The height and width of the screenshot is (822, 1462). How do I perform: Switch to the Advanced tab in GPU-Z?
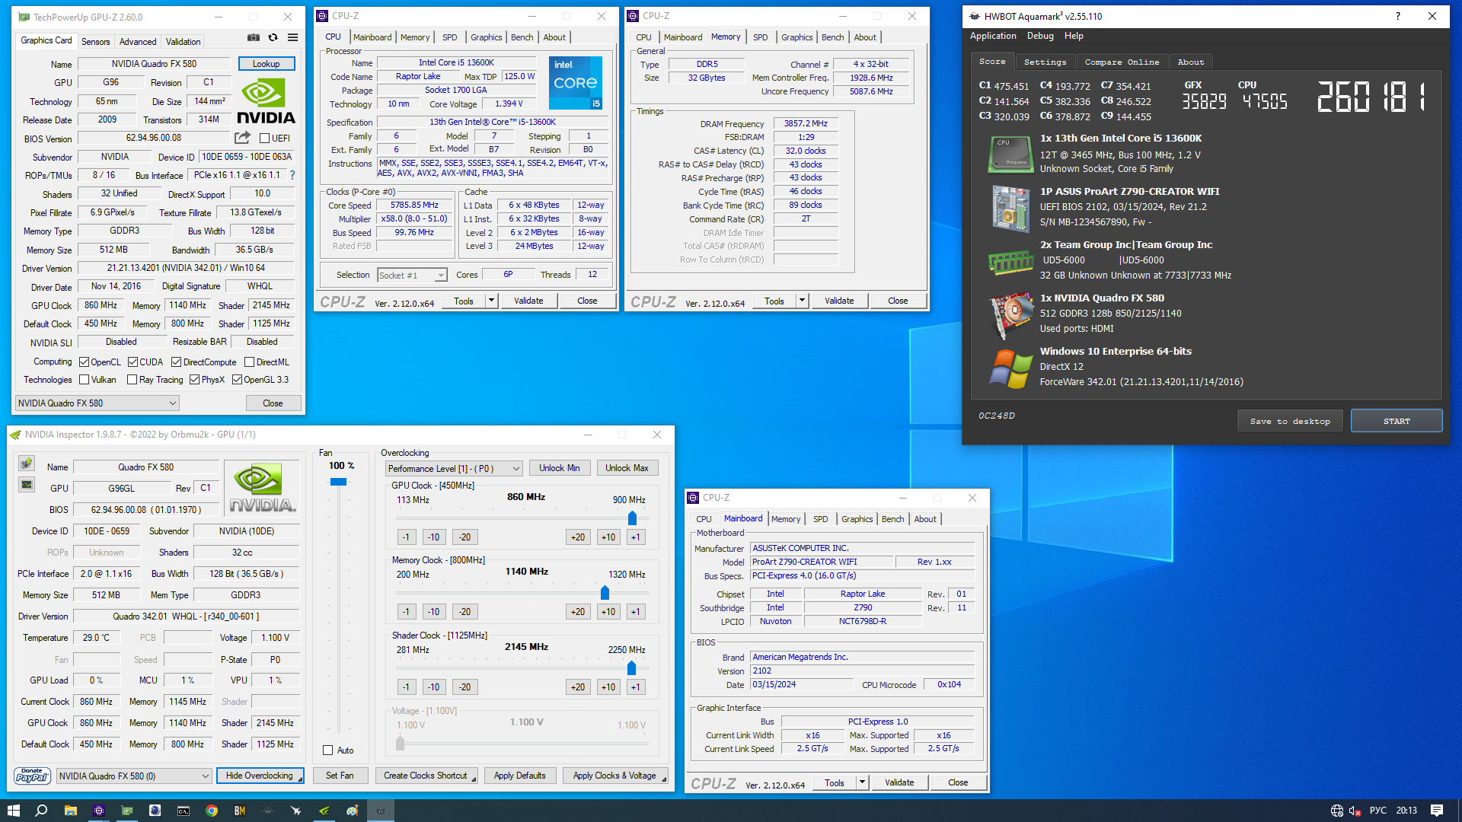point(138,42)
